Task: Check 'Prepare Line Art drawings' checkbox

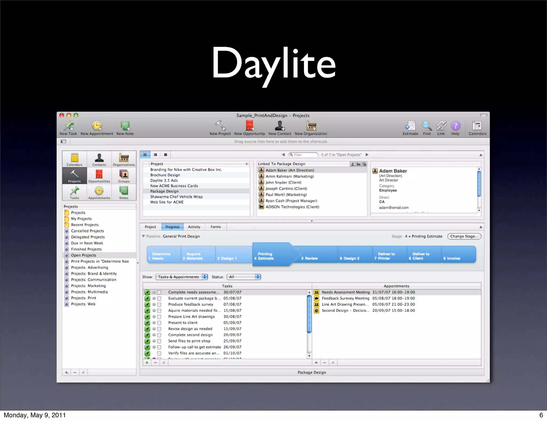Action: tap(159, 317)
